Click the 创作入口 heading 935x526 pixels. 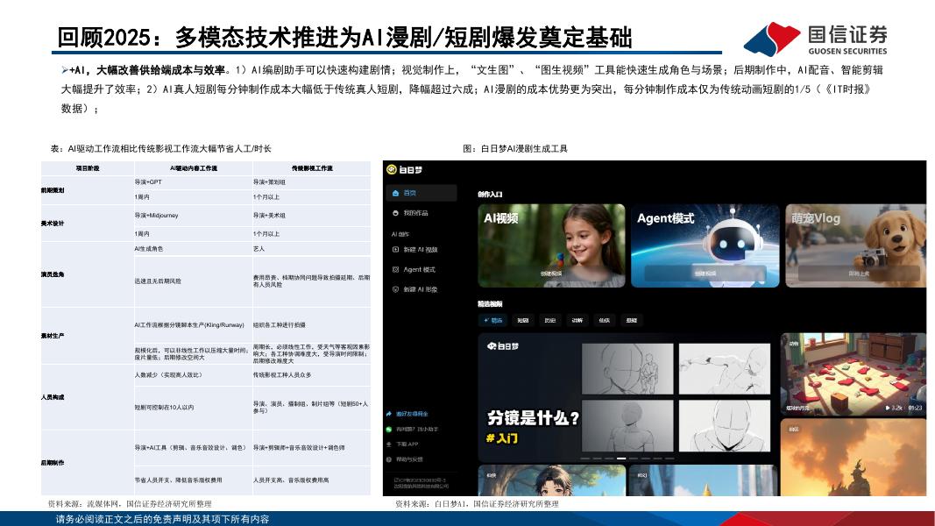pyautogui.click(x=490, y=195)
